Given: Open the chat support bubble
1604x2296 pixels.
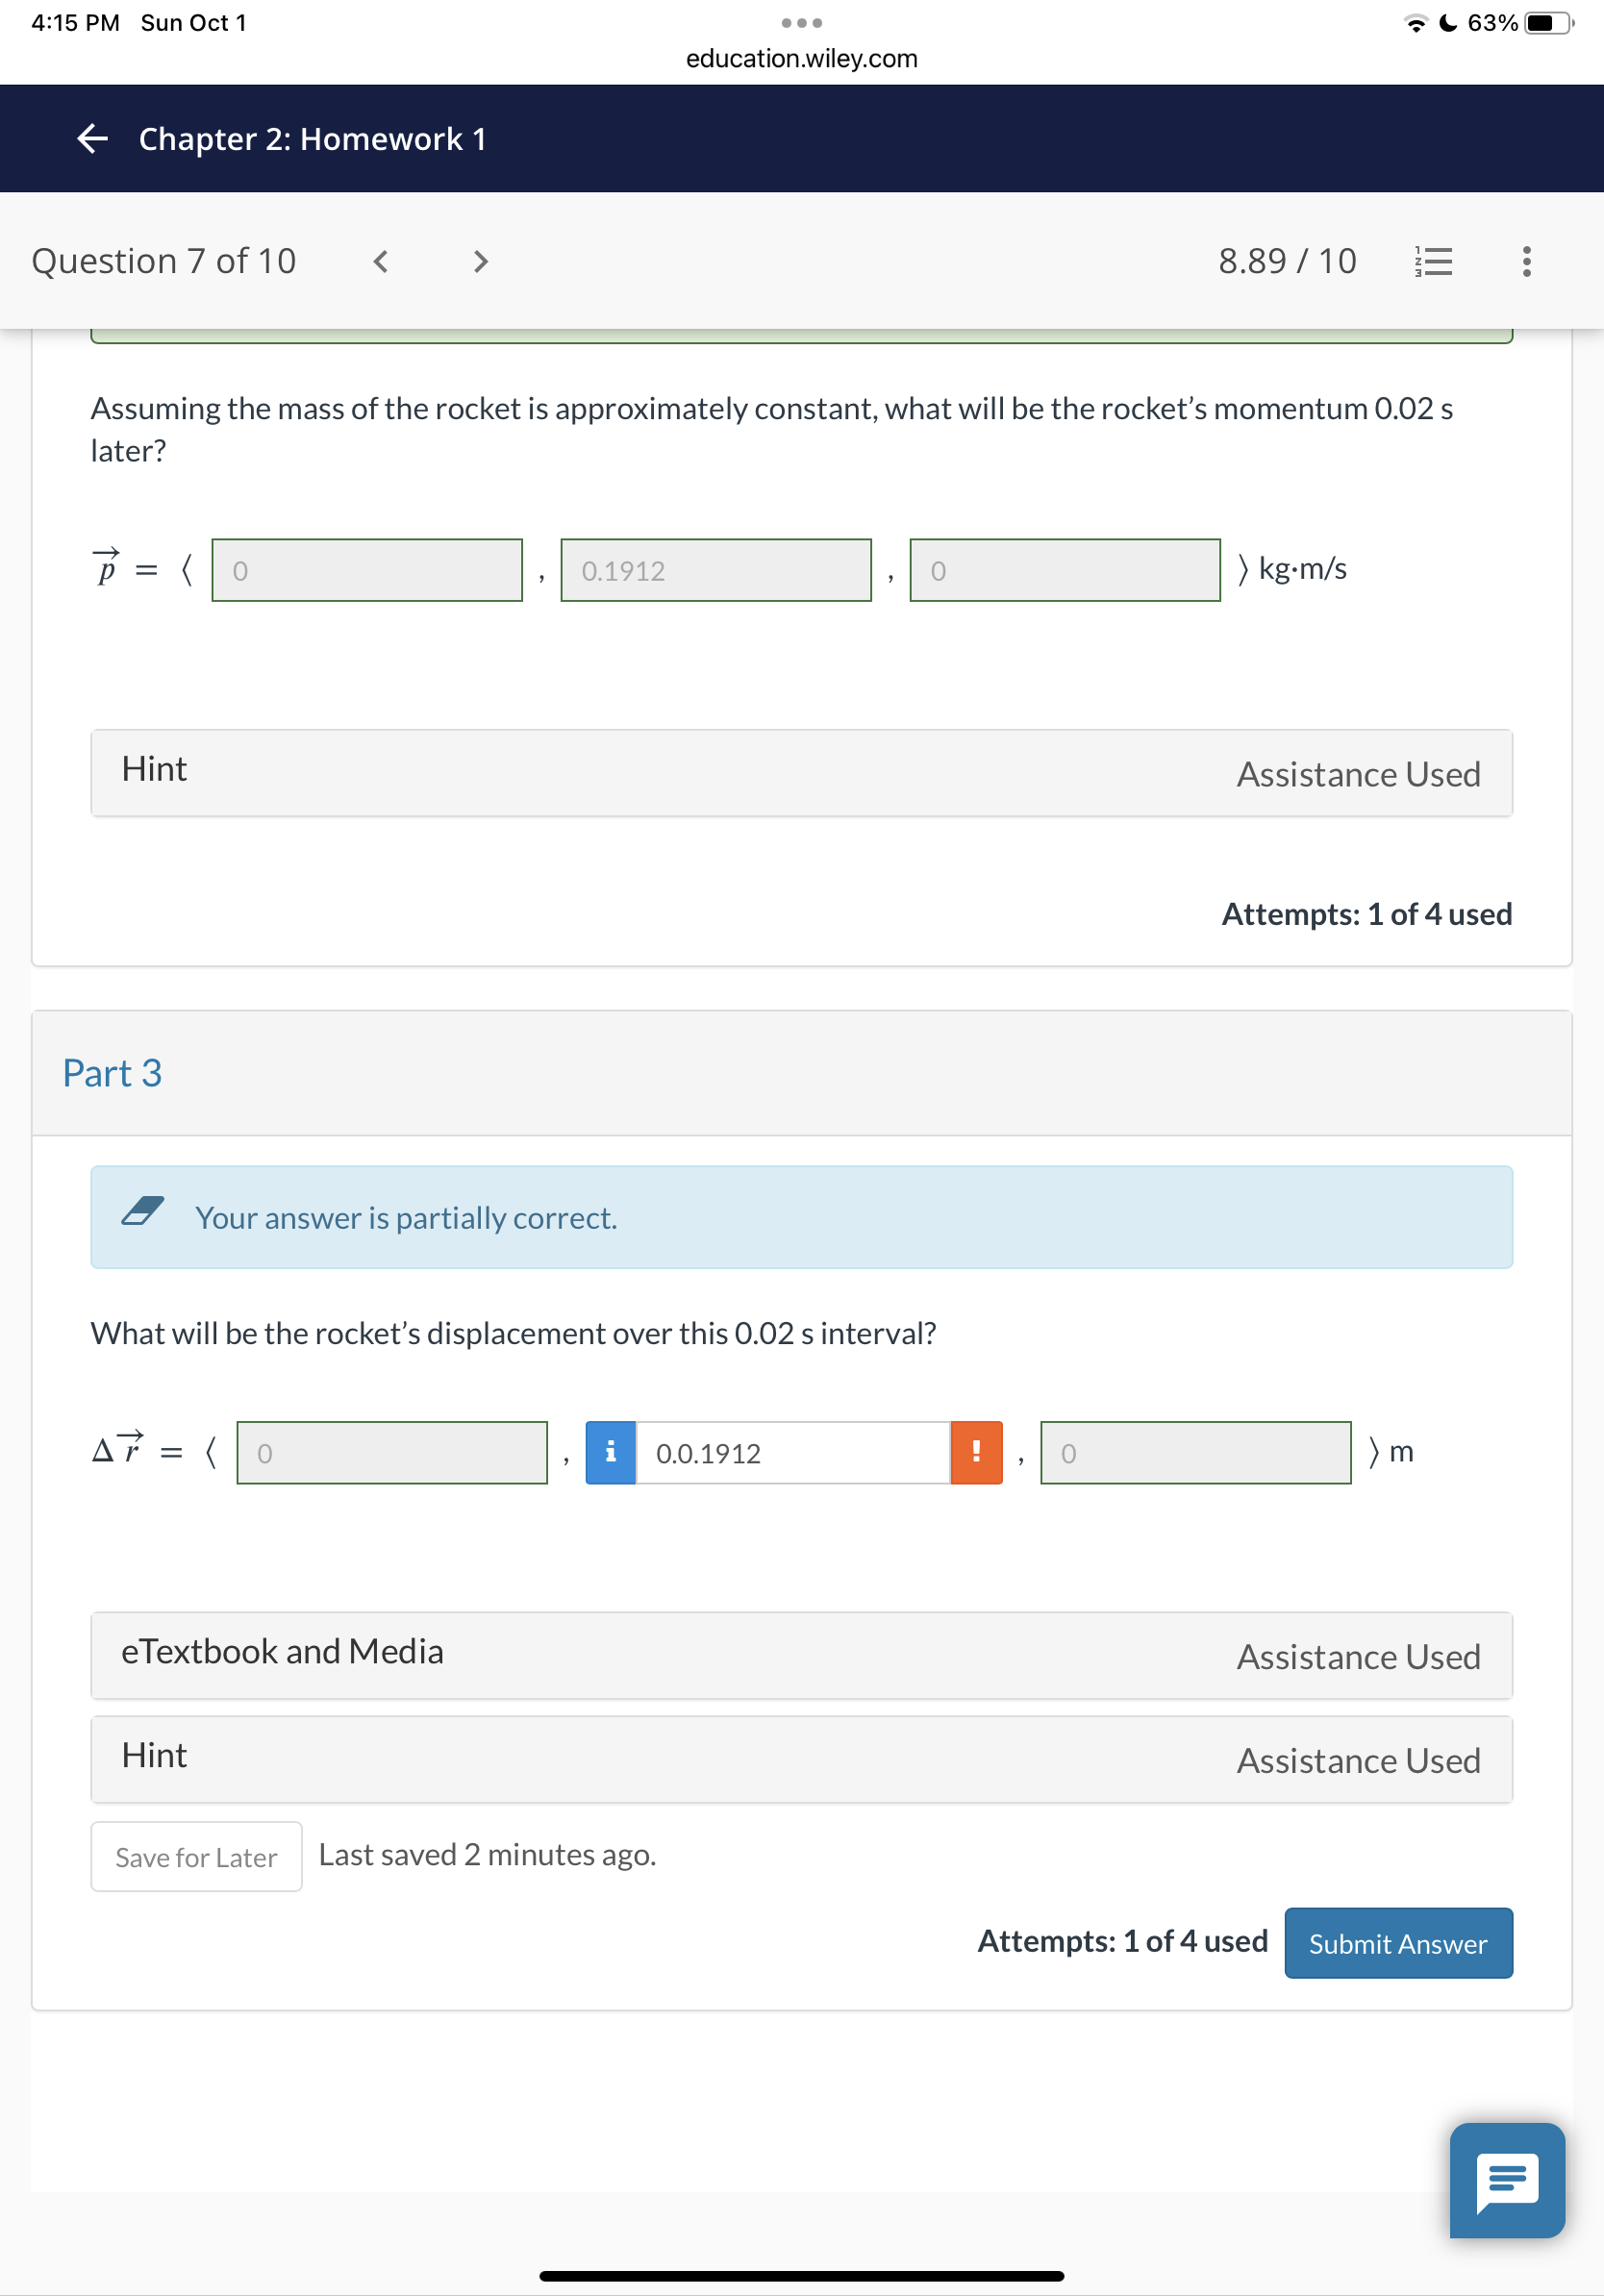Looking at the screenshot, I should click(x=1506, y=2183).
